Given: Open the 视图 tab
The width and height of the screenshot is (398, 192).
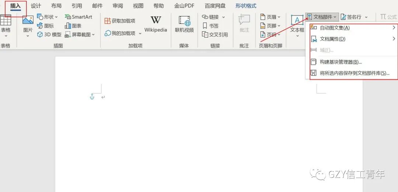Looking at the screenshot, I should point(138,6).
